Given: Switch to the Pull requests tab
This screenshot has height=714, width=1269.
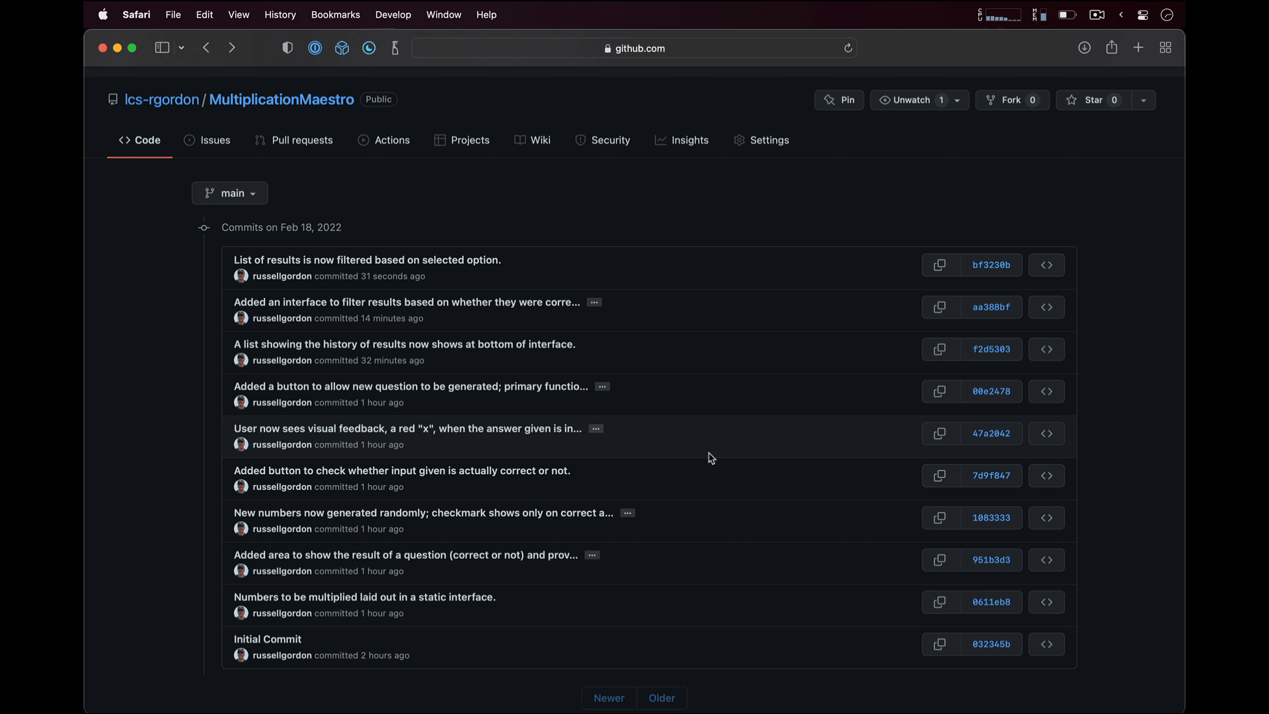Looking at the screenshot, I should [293, 140].
